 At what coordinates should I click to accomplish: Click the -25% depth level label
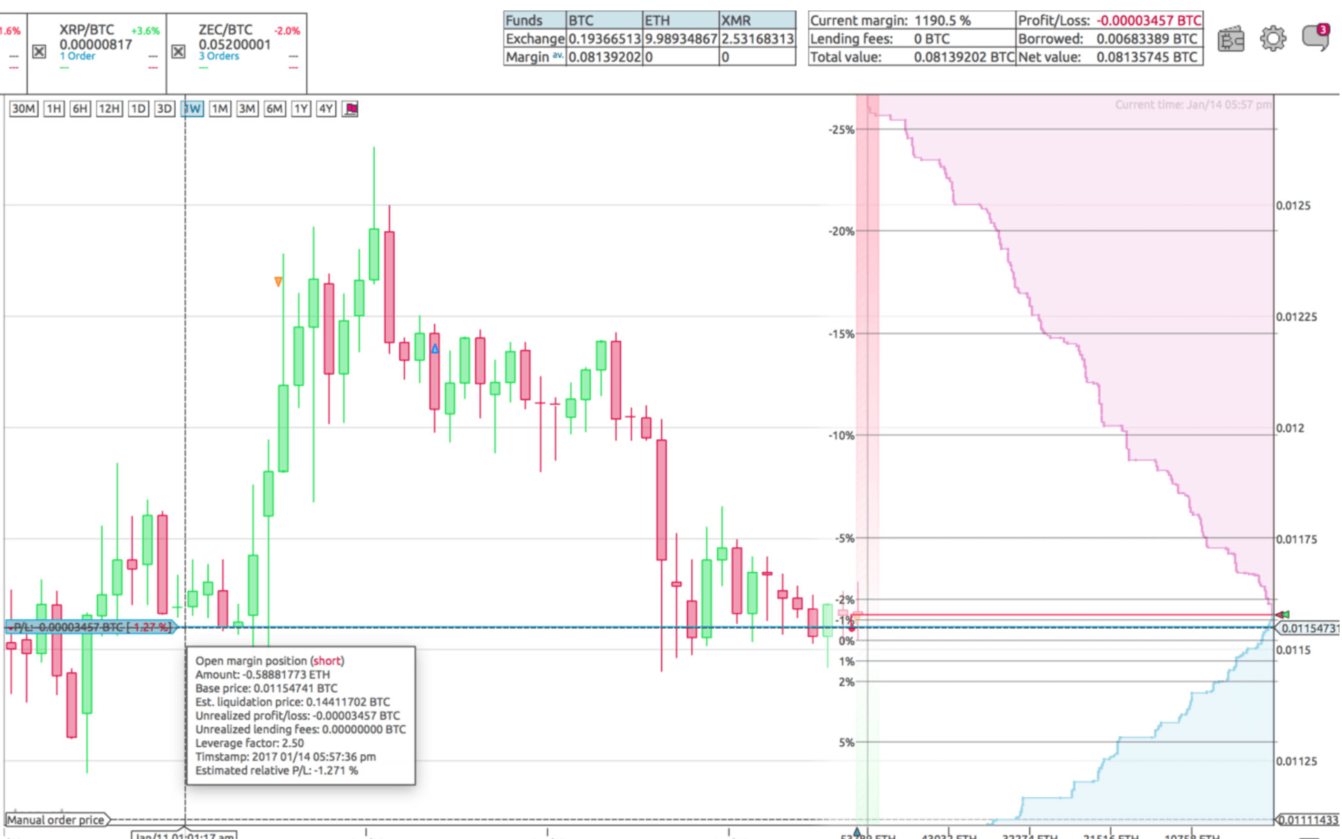[x=841, y=130]
